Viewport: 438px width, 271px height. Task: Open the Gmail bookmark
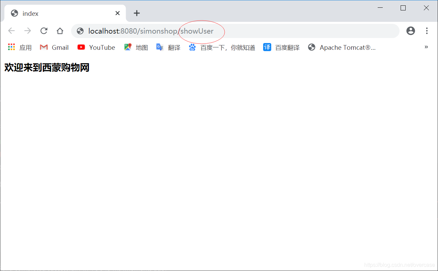coord(54,47)
